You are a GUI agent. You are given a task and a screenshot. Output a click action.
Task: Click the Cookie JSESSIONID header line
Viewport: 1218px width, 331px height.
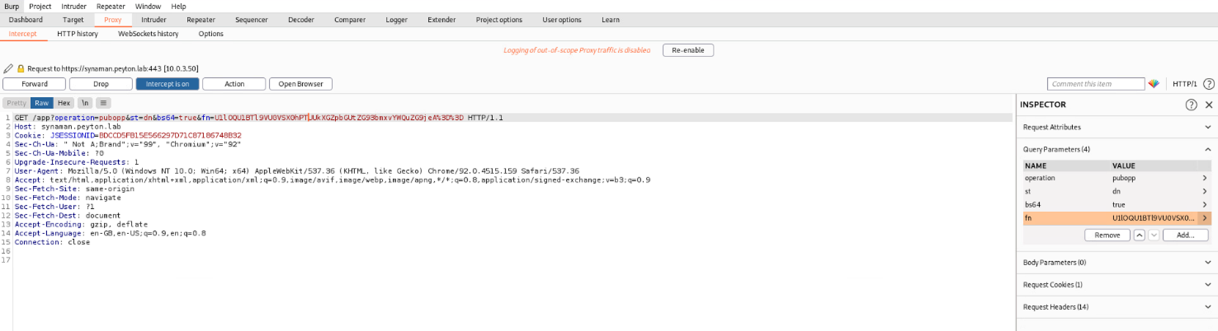[x=128, y=136]
